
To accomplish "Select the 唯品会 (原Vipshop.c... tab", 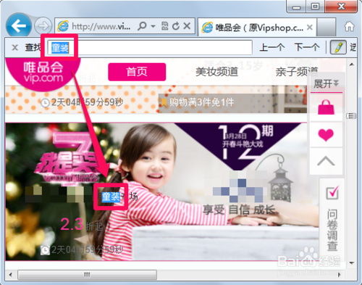I will (x=257, y=28).
